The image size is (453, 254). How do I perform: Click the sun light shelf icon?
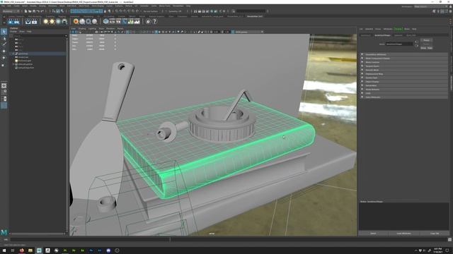click(52, 22)
